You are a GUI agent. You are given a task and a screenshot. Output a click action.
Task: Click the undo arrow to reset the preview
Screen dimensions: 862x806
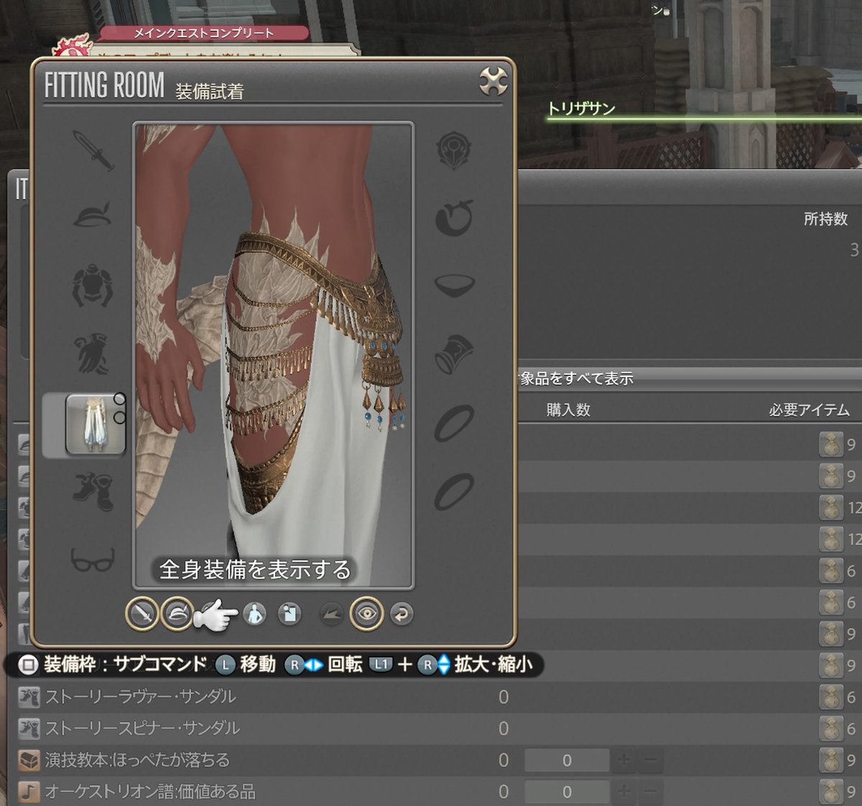click(401, 614)
